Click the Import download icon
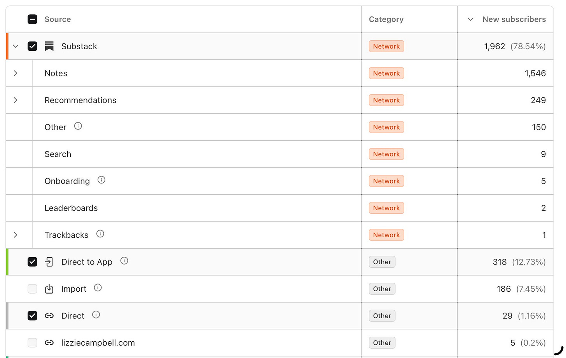 point(49,289)
